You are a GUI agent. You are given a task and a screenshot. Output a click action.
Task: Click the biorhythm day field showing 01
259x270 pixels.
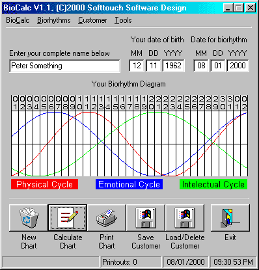[x=218, y=66]
